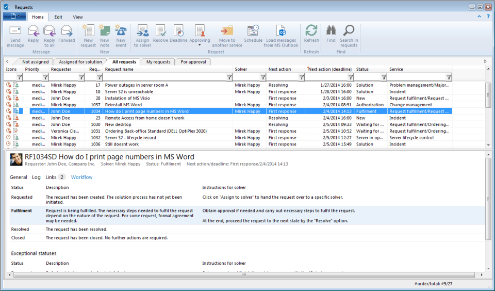Click the Assign to solver icon
This screenshot has height=291, width=495.
[142, 32]
